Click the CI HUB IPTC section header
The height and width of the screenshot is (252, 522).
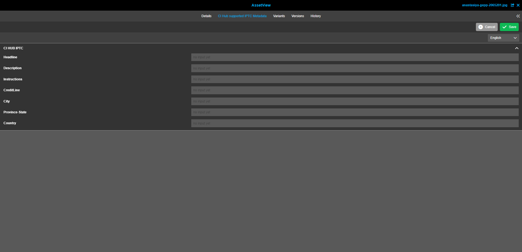pyautogui.click(x=13, y=48)
